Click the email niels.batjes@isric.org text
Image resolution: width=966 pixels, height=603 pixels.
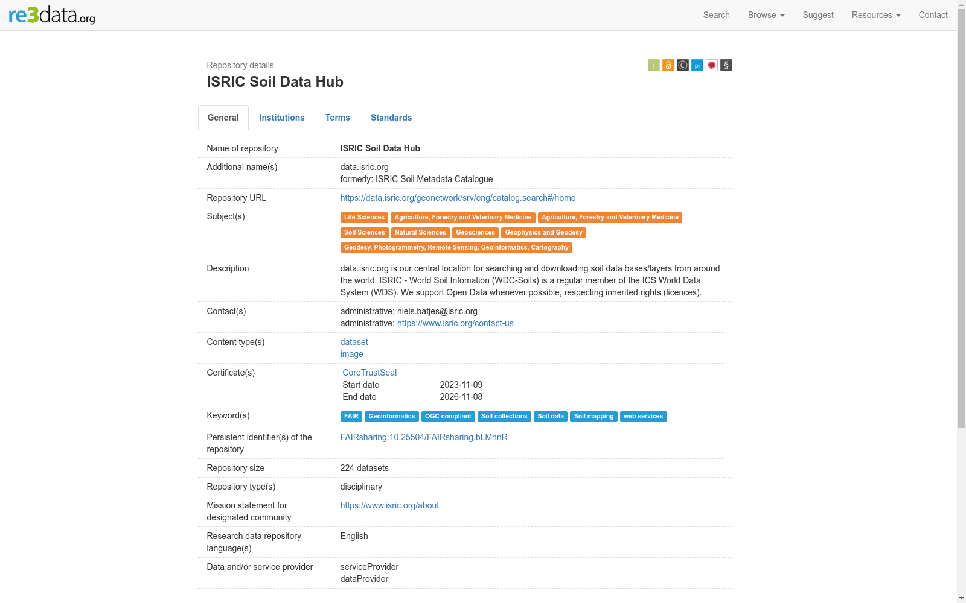click(437, 311)
